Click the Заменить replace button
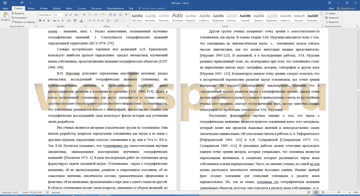Screen dimensions: 360x196 pyautogui.click(x=332, y=18)
